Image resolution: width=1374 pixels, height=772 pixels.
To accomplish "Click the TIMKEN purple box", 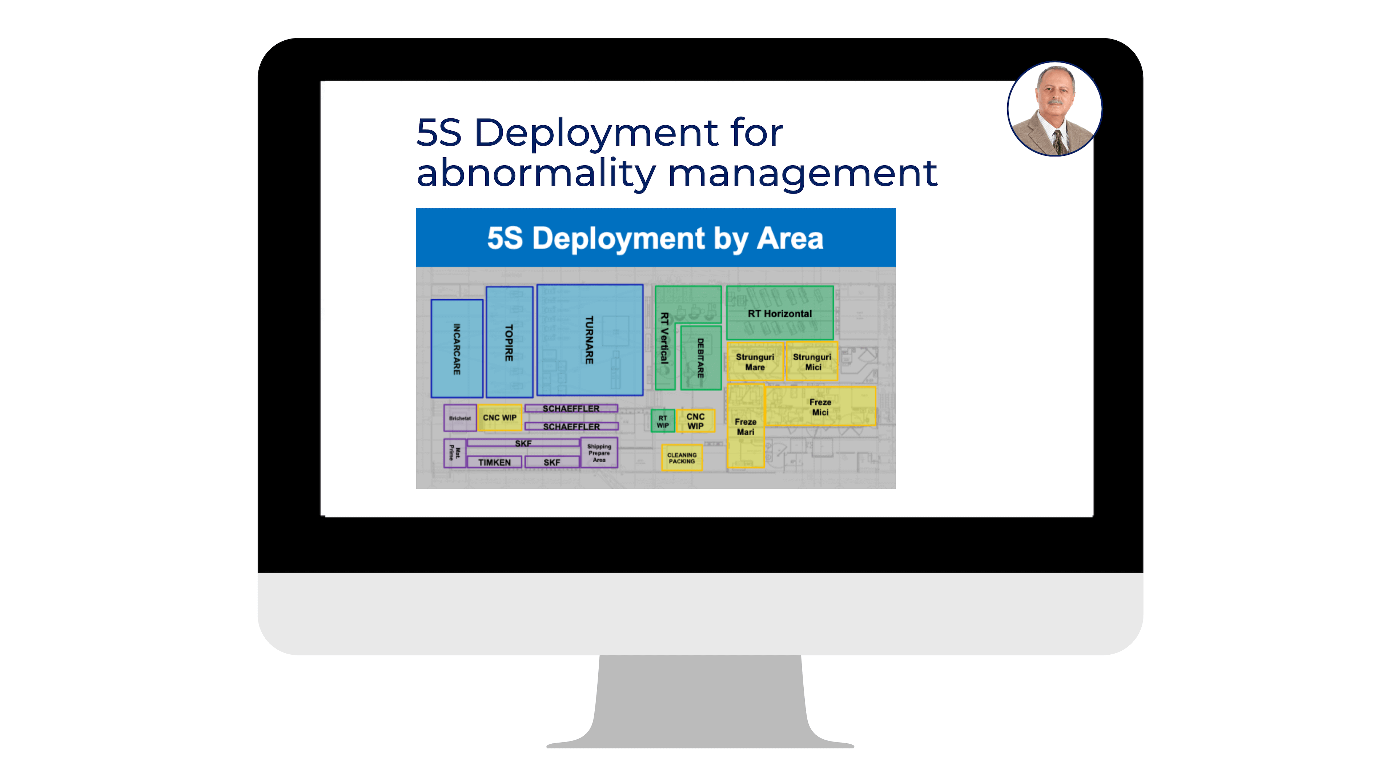I will (494, 462).
